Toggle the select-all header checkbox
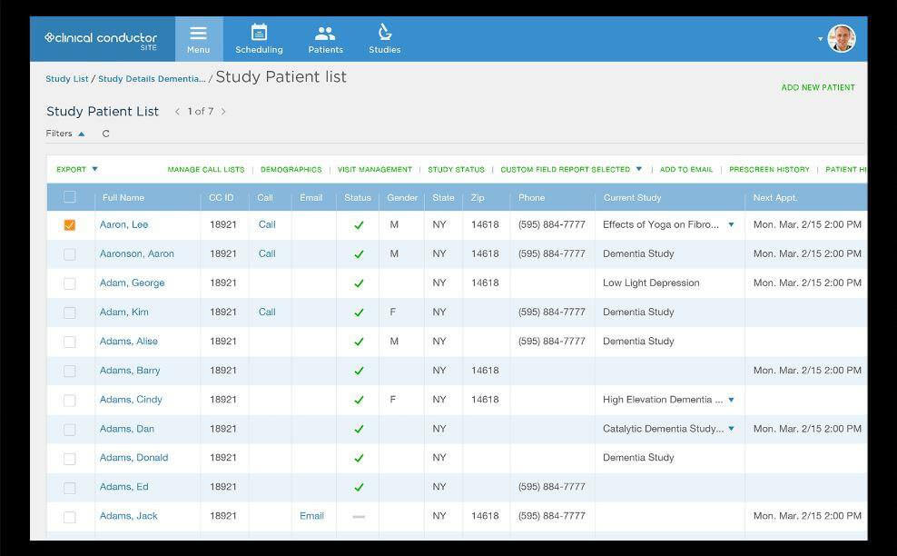The image size is (897, 556). point(70,197)
